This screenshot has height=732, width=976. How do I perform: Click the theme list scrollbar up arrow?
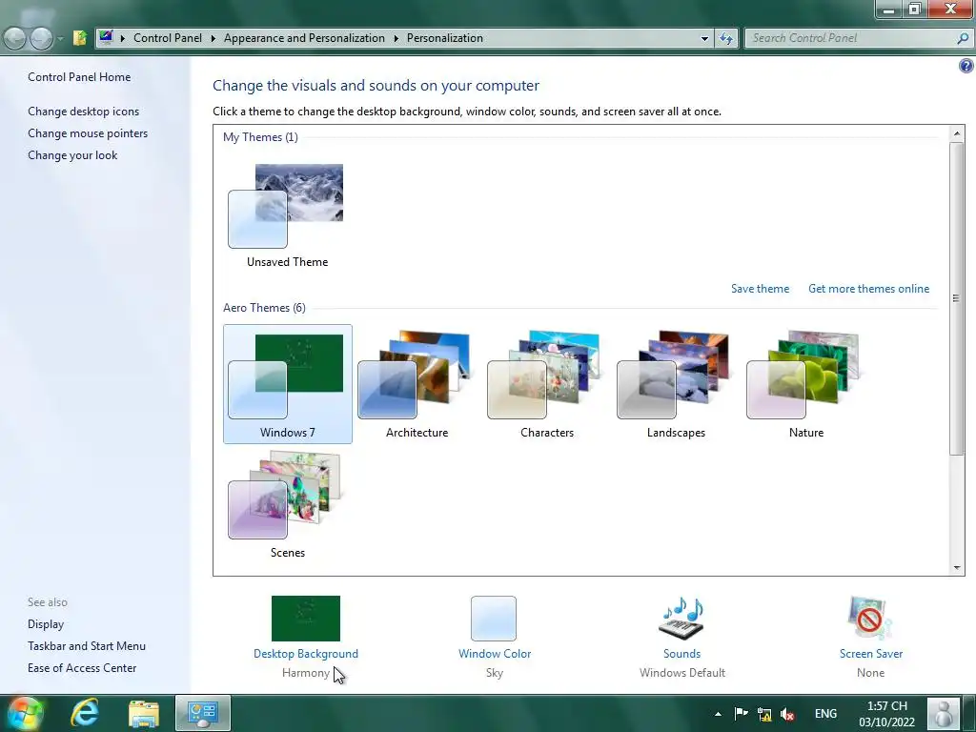pyautogui.click(x=957, y=133)
